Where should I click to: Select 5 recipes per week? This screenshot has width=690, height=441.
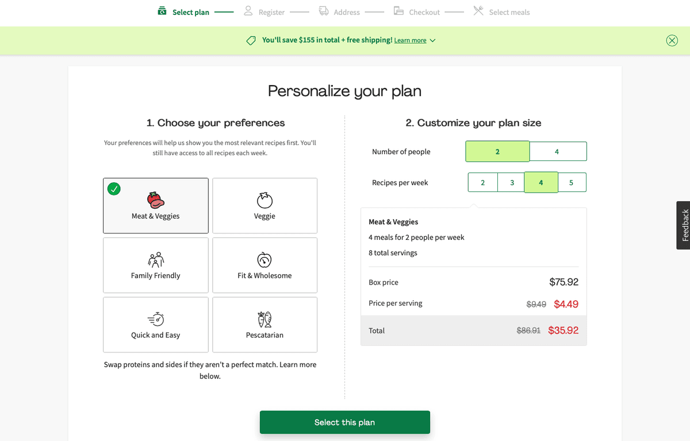click(571, 182)
